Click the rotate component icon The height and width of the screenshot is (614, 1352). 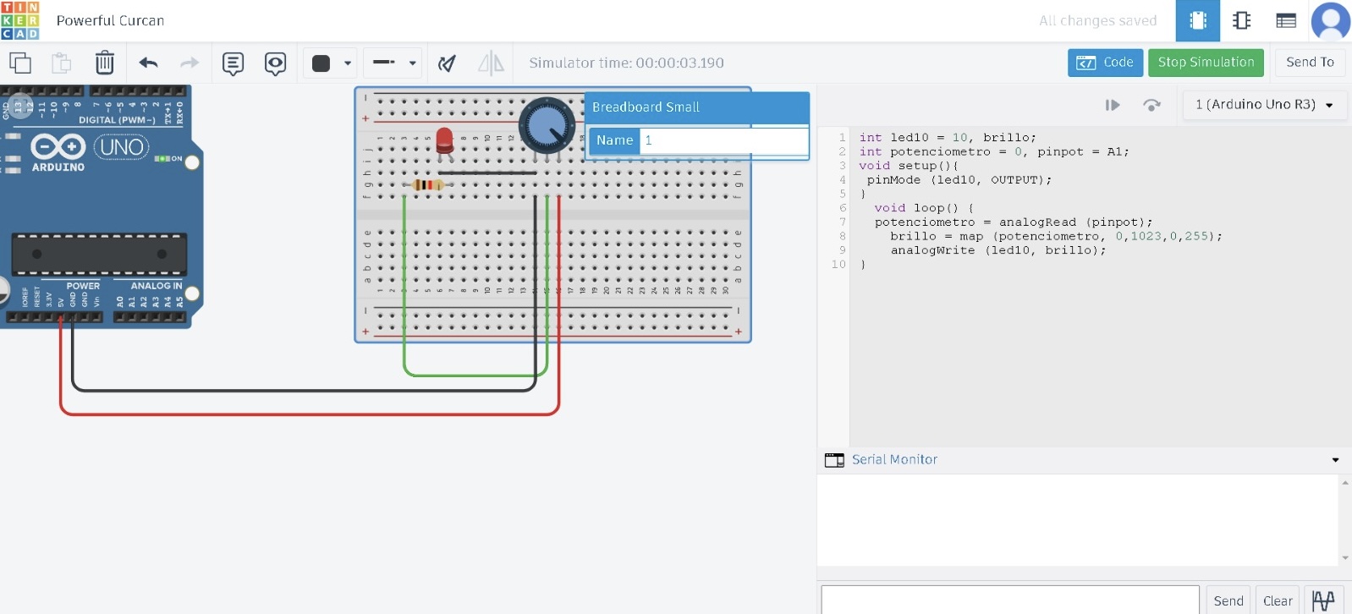[x=447, y=63]
